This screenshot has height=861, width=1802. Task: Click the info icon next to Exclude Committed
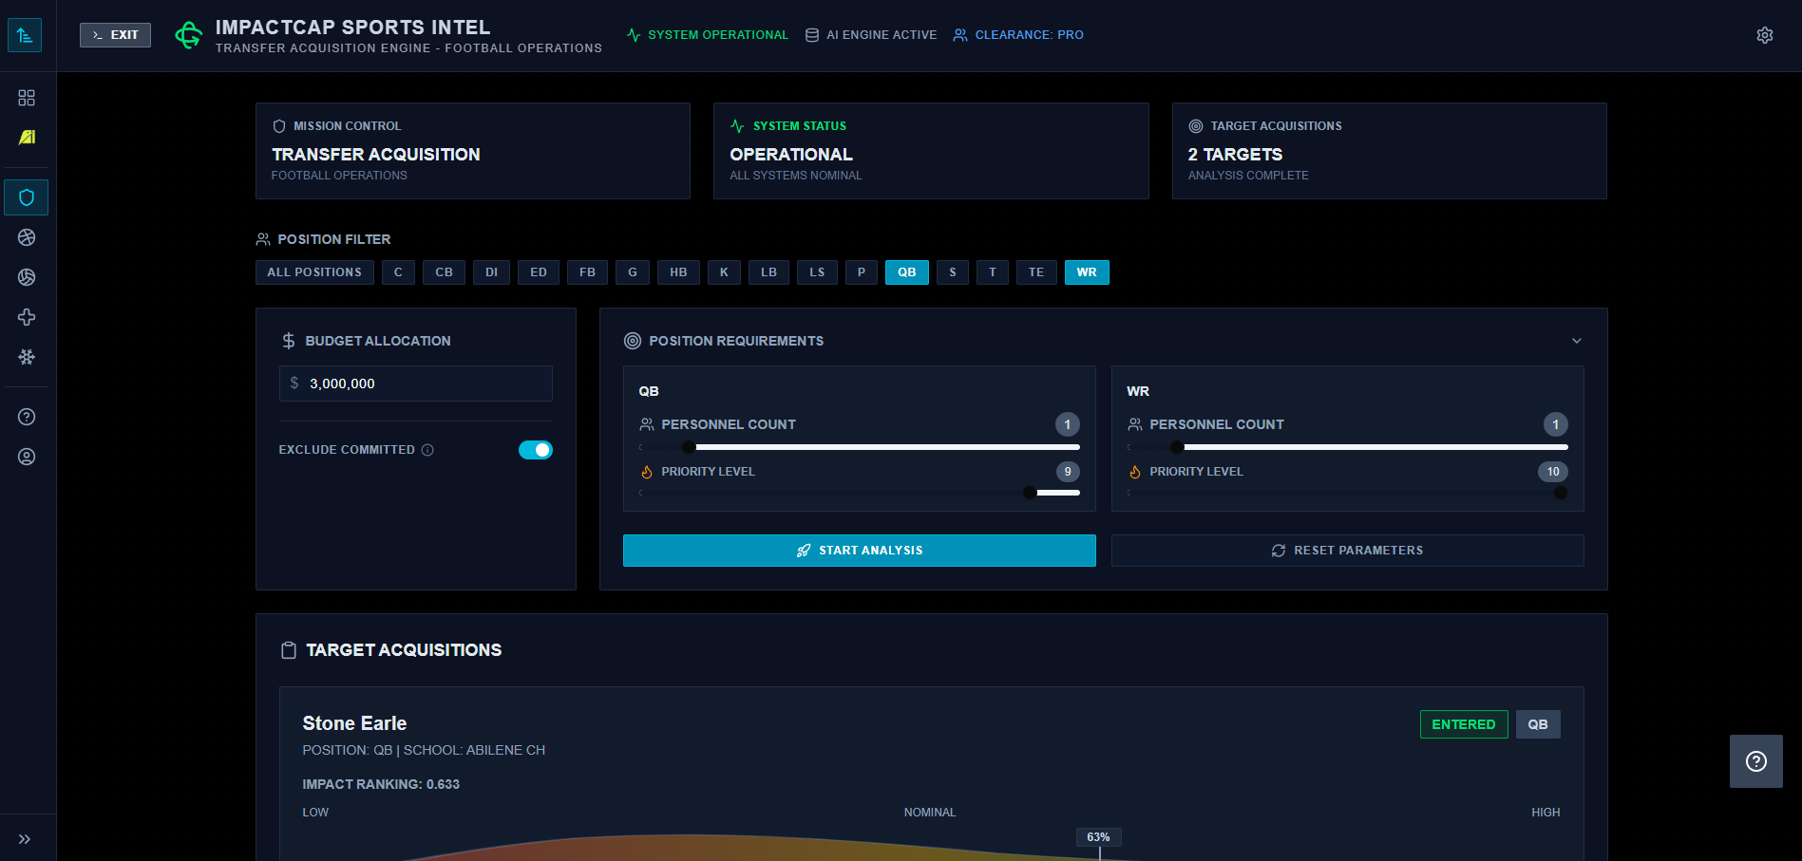coord(427,450)
